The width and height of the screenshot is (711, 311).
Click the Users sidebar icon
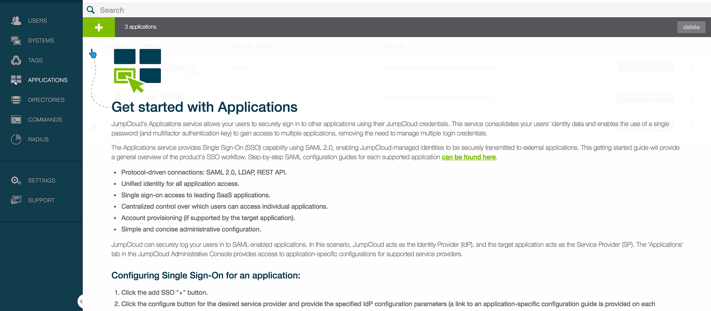coord(16,20)
